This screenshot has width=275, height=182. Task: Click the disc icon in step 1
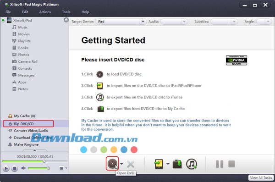100,74
